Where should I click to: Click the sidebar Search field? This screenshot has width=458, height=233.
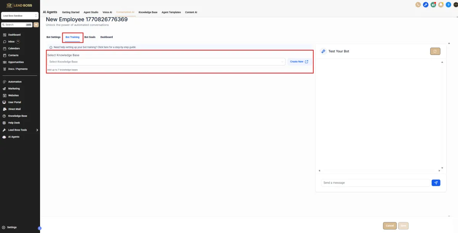click(17, 24)
